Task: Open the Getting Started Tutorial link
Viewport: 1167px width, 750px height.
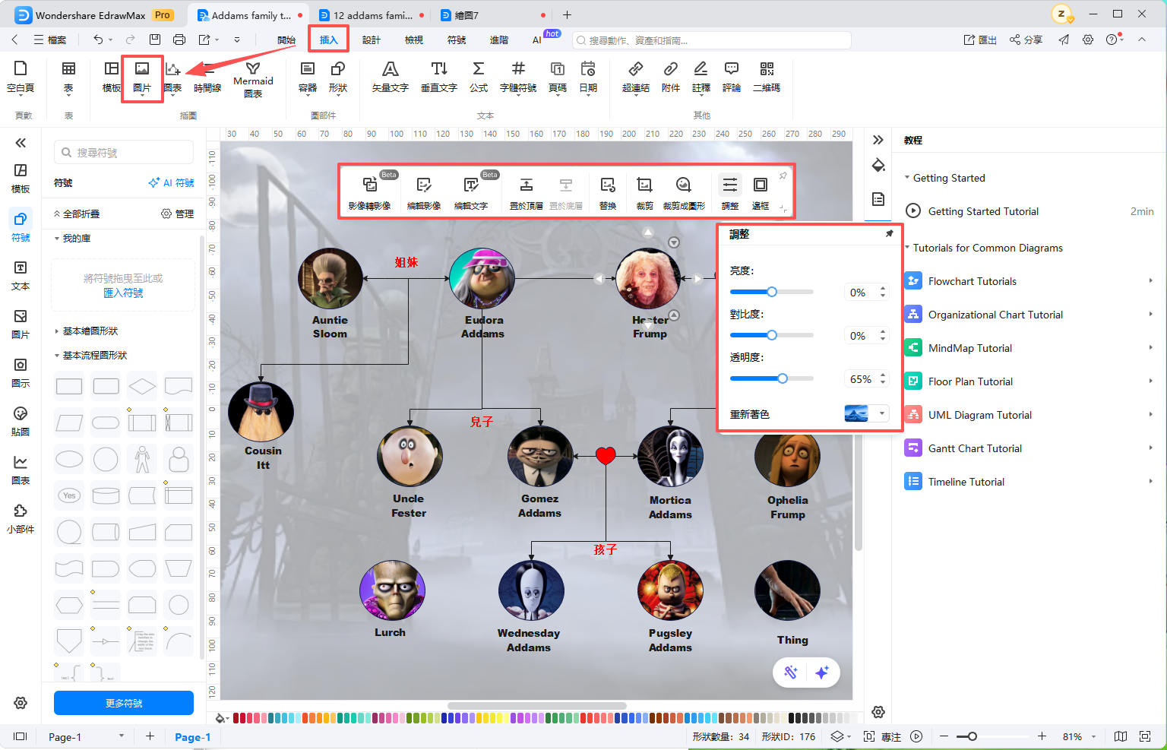Action: [983, 211]
